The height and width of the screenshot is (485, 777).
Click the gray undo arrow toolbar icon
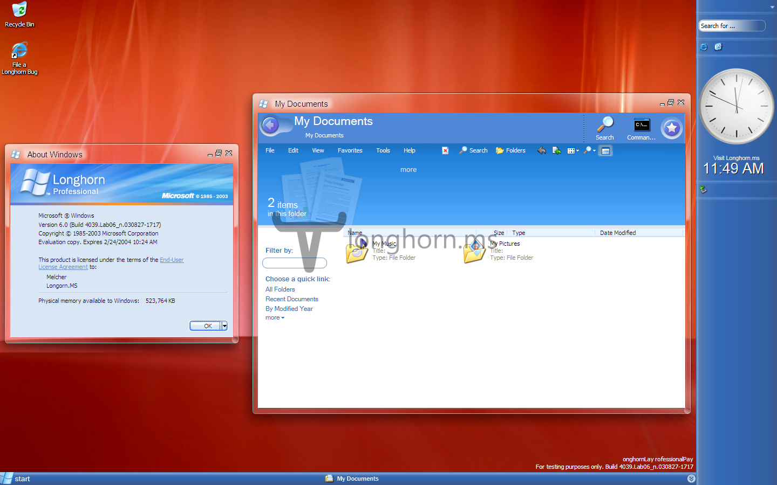[542, 151]
